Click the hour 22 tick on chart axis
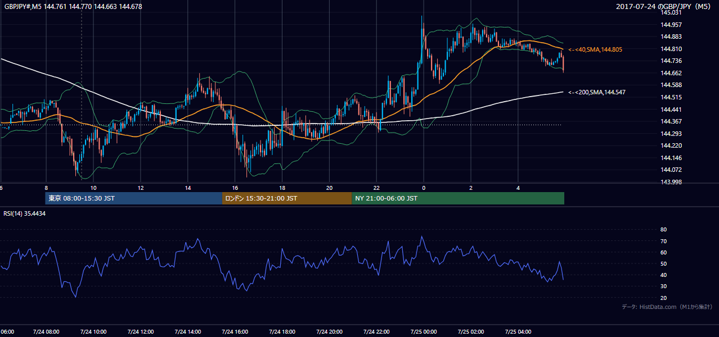This screenshot has width=719, height=337. pos(377,188)
